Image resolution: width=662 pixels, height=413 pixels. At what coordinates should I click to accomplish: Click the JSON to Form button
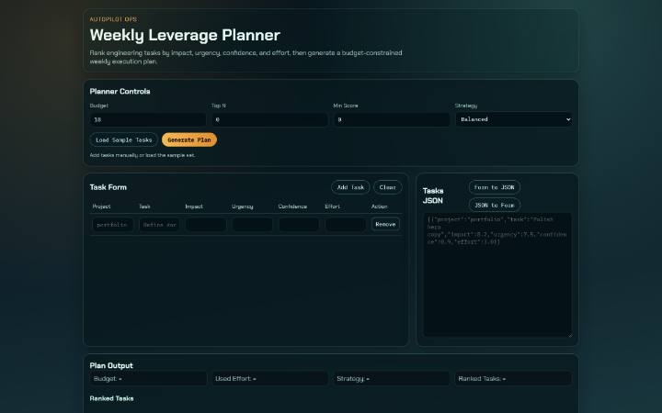coord(495,206)
